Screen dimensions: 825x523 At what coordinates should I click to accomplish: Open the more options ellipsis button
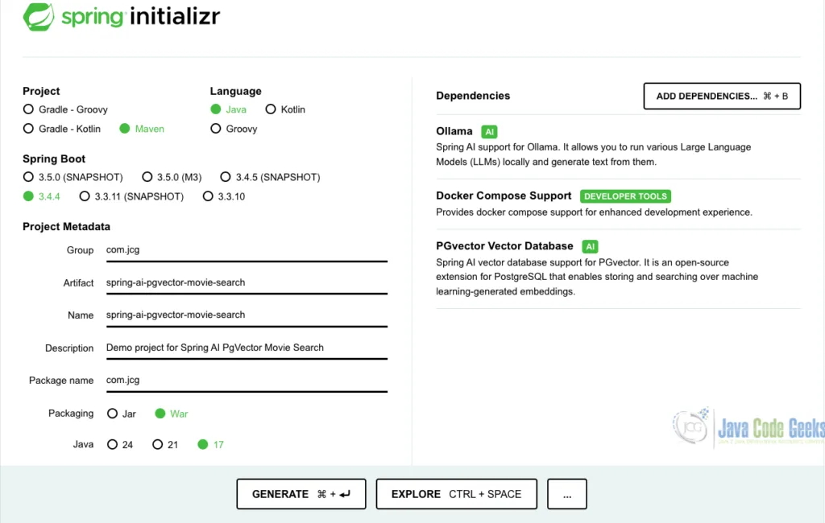(567, 494)
